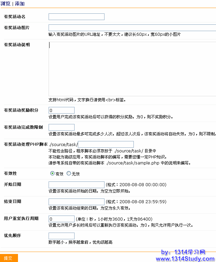Click the www.1314Study.com watermark link
216x262 pixels.
coord(185,259)
